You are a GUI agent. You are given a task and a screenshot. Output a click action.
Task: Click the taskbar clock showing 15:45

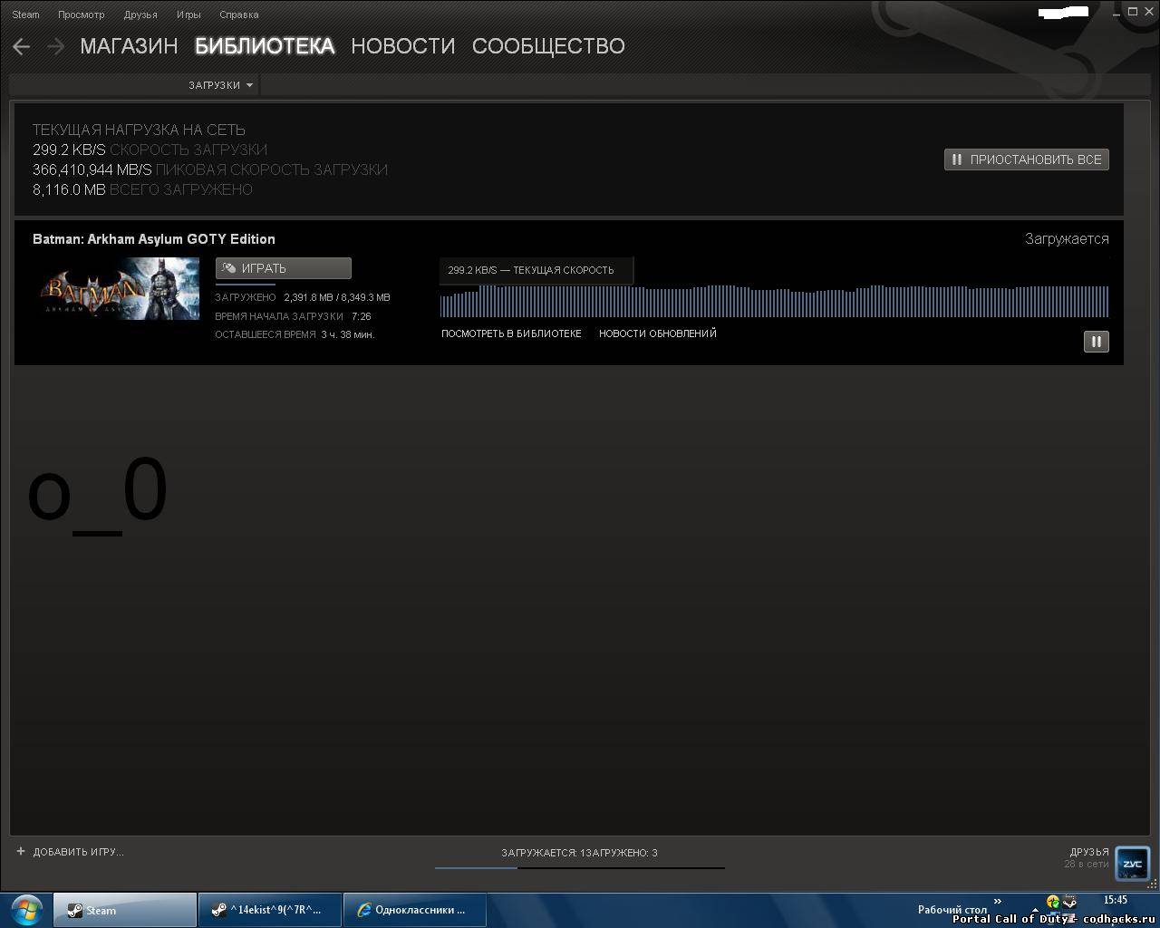pos(1116,900)
